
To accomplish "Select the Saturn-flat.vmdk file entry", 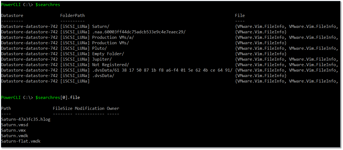I will coord(21,141).
